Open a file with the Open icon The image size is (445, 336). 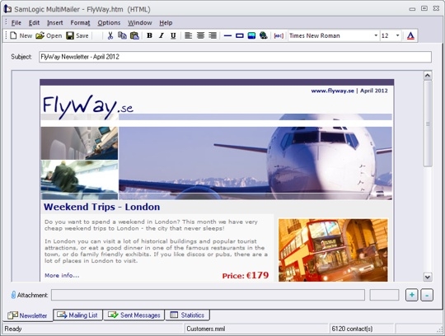point(40,35)
